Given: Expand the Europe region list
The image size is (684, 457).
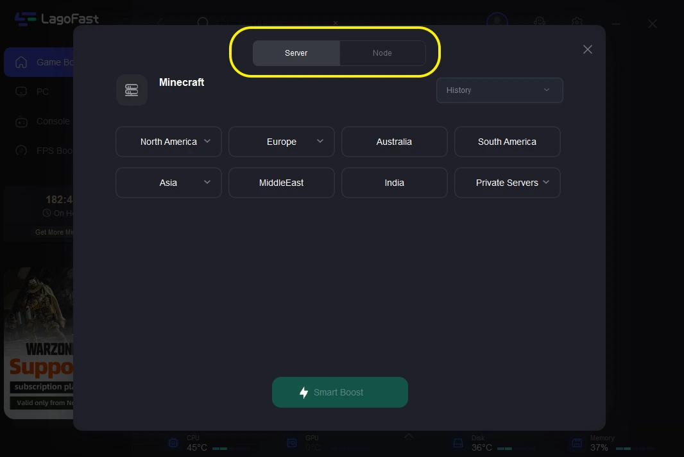Looking at the screenshot, I should tap(282, 142).
